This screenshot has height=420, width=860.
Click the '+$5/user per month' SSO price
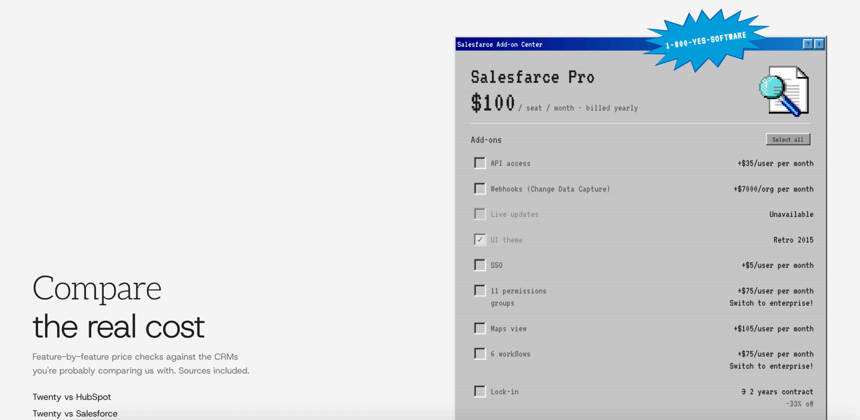[778, 266]
